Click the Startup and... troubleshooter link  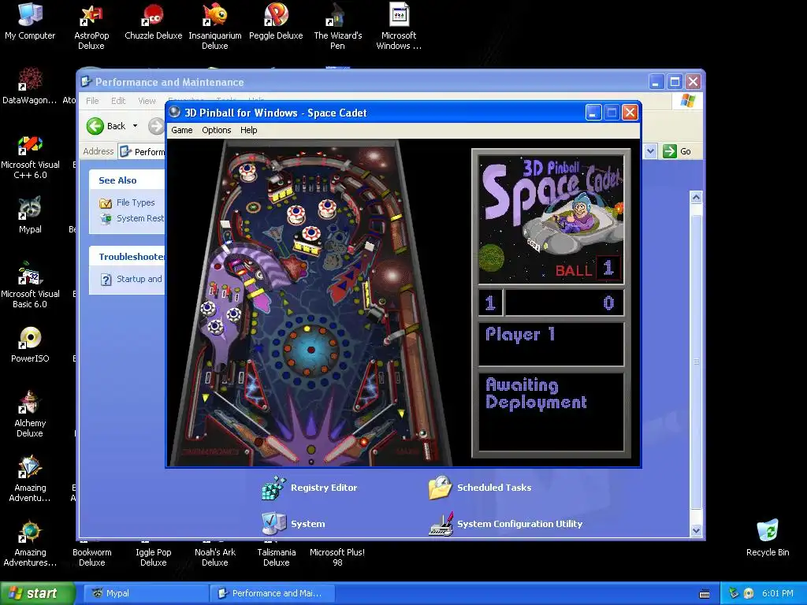coord(139,279)
